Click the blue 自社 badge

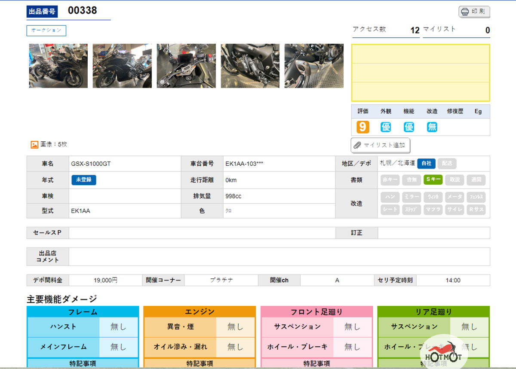pos(426,163)
